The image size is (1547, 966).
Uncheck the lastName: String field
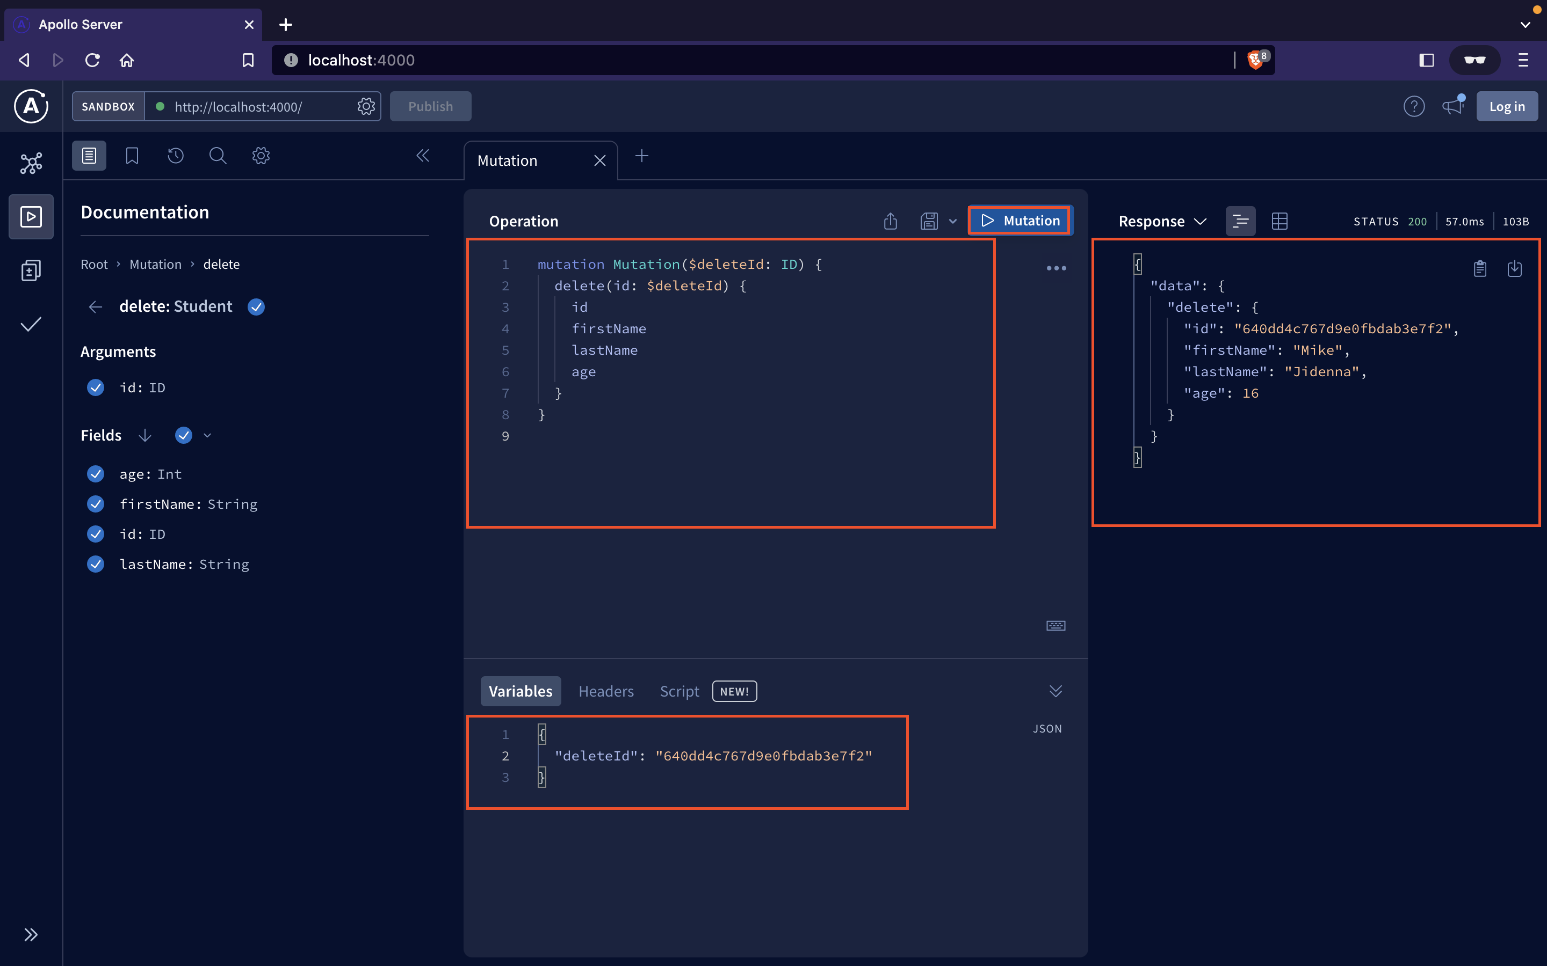click(95, 564)
